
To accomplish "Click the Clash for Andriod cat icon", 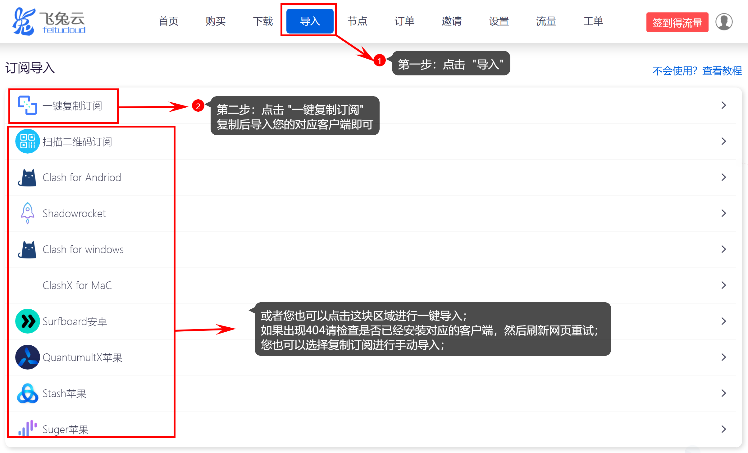I will coord(27,177).
